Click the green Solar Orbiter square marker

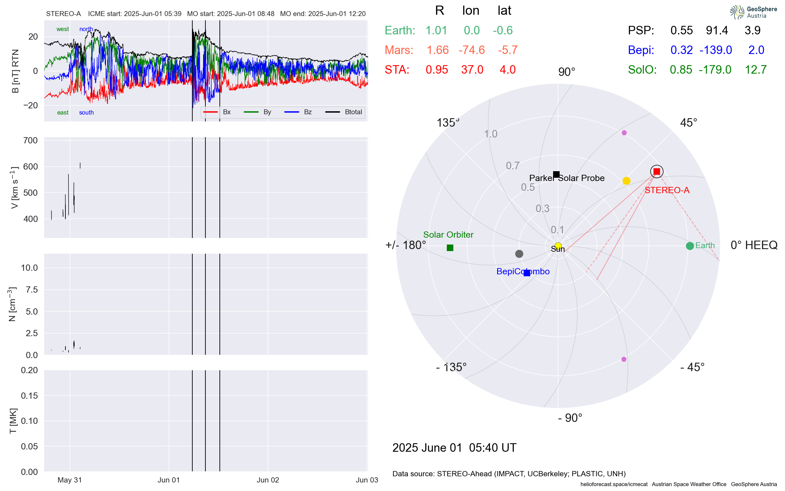coord(450,248)
